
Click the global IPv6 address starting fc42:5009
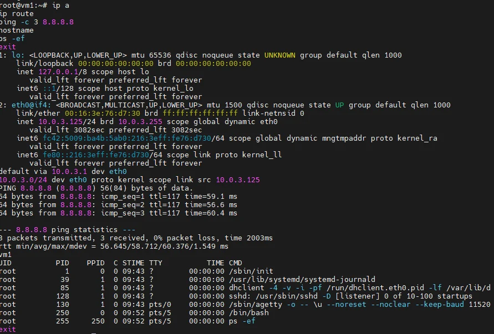tap(127, 138)
